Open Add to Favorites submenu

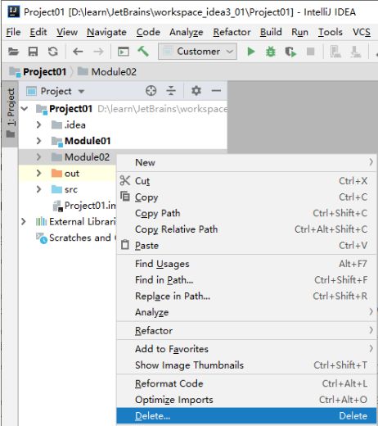point(246,349)
